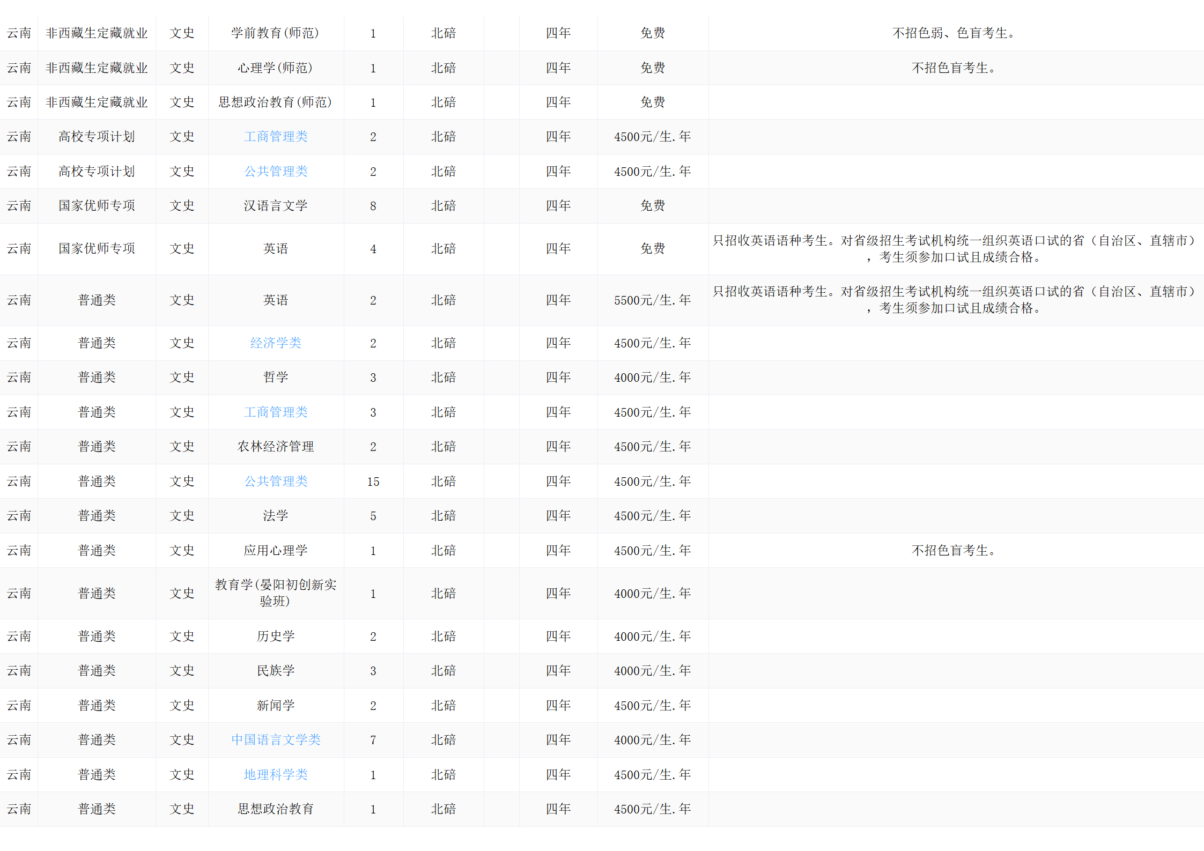Select the 历史学 major cell

[276, 637]
